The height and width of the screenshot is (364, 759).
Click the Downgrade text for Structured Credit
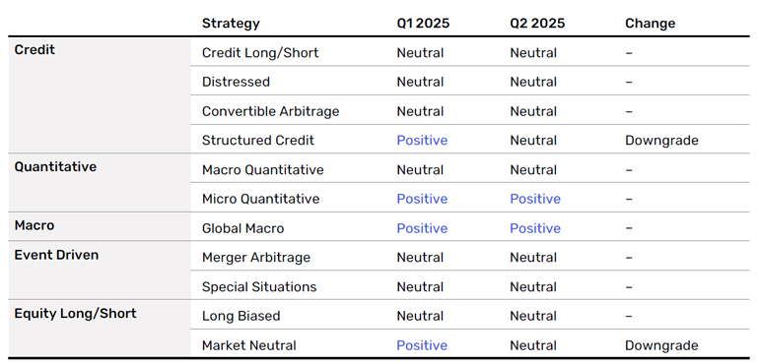661,140
